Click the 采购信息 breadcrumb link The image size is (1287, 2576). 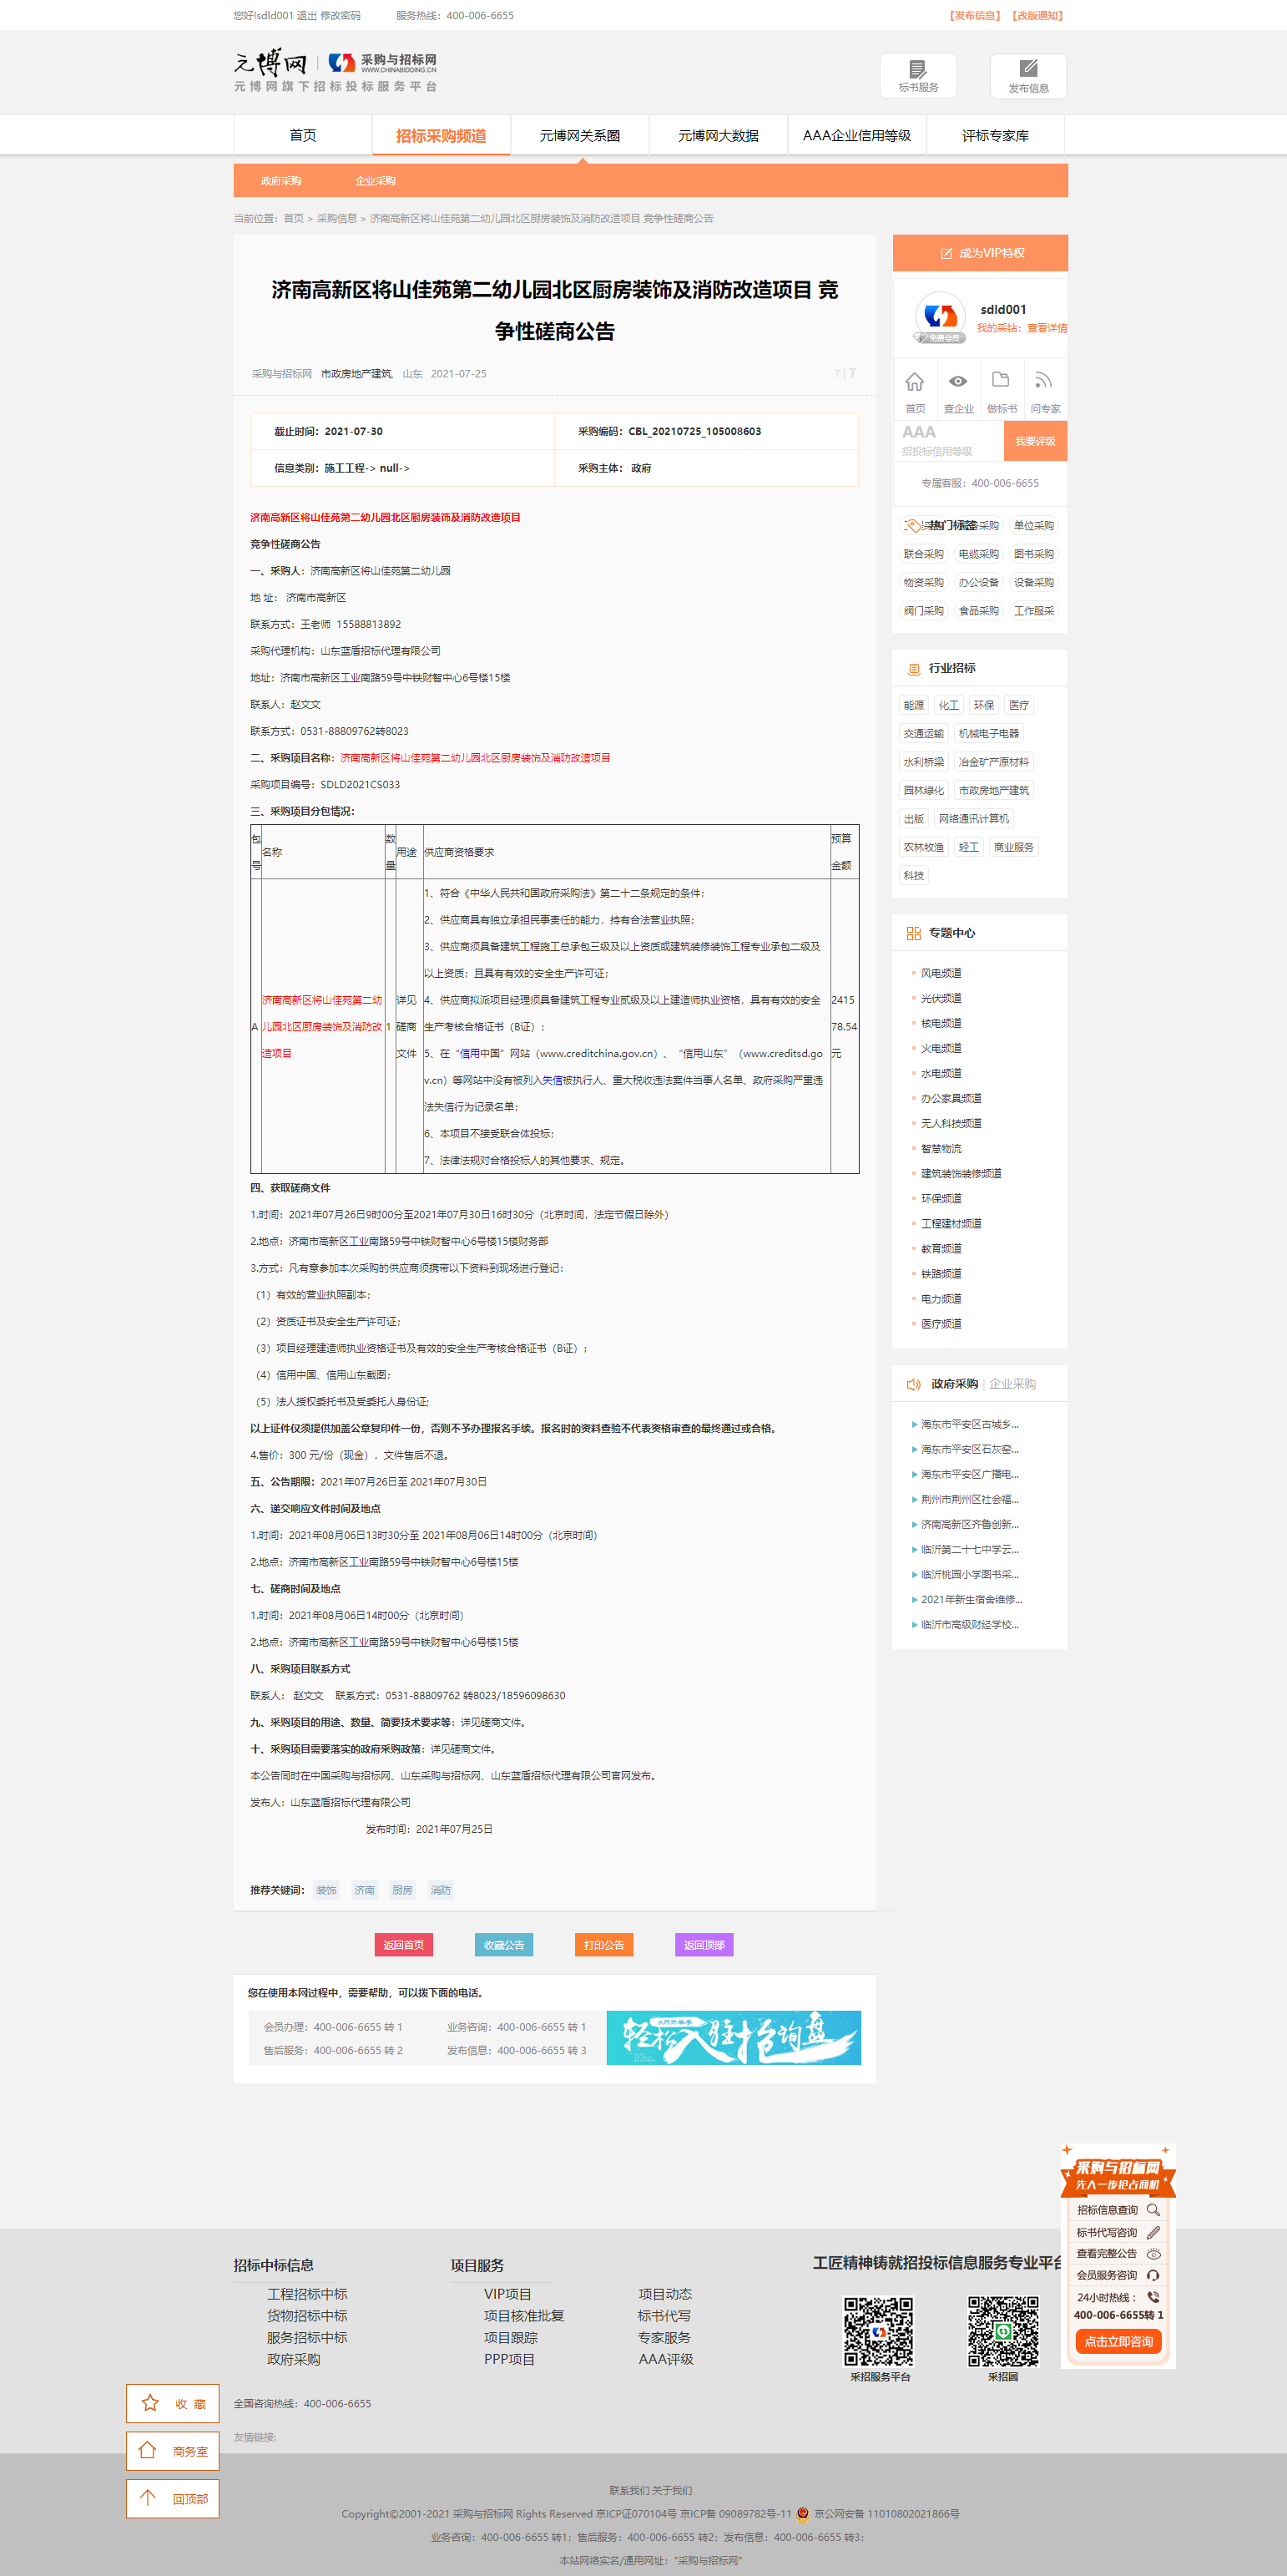[336, 218]
